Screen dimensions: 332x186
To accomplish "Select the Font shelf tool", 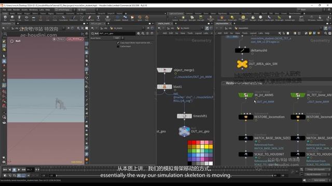I will click(x=98, y=18).
